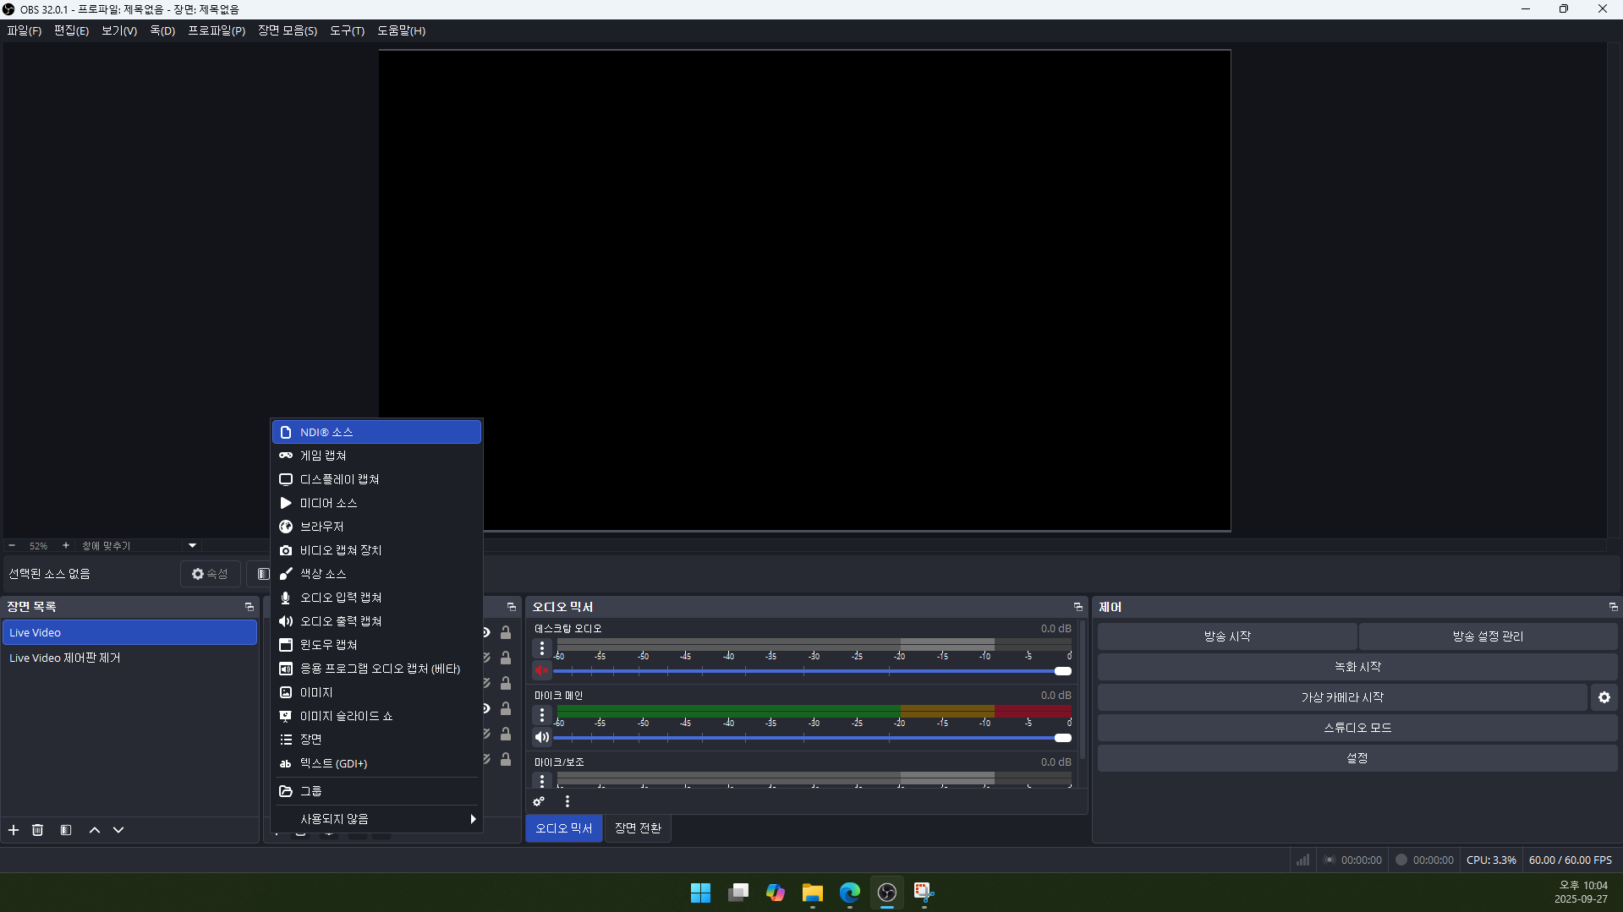Add a new scene with the plus icon

pyautogui.click(x=14, y=830)
